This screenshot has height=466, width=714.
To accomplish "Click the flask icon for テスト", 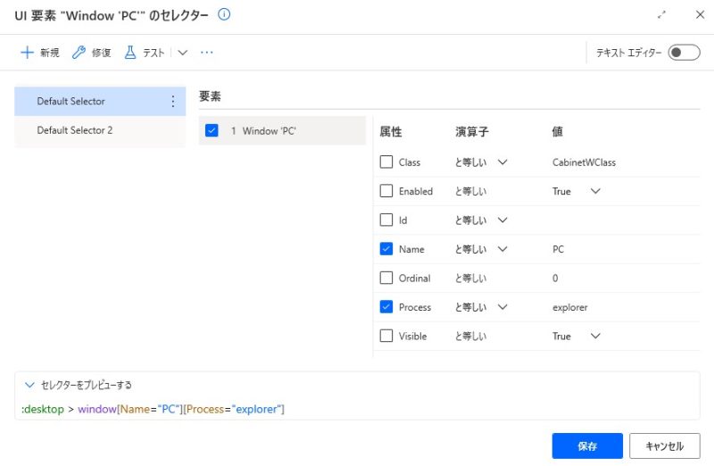I will [130, 53].
